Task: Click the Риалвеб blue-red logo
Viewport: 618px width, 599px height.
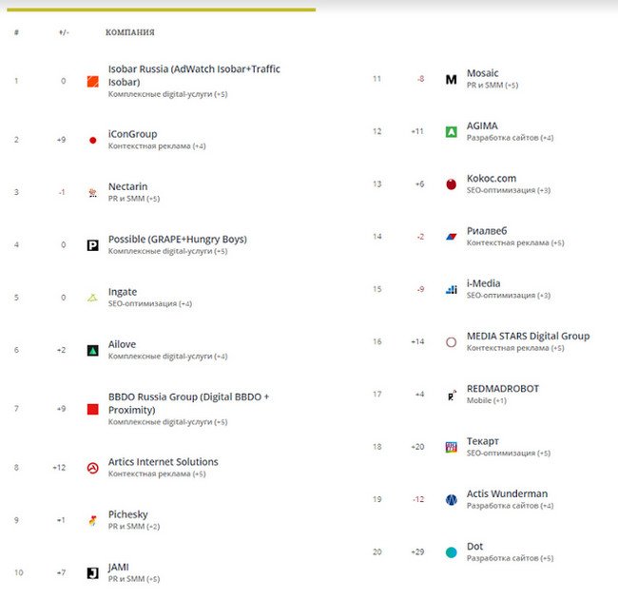Action: click(452, 237)
